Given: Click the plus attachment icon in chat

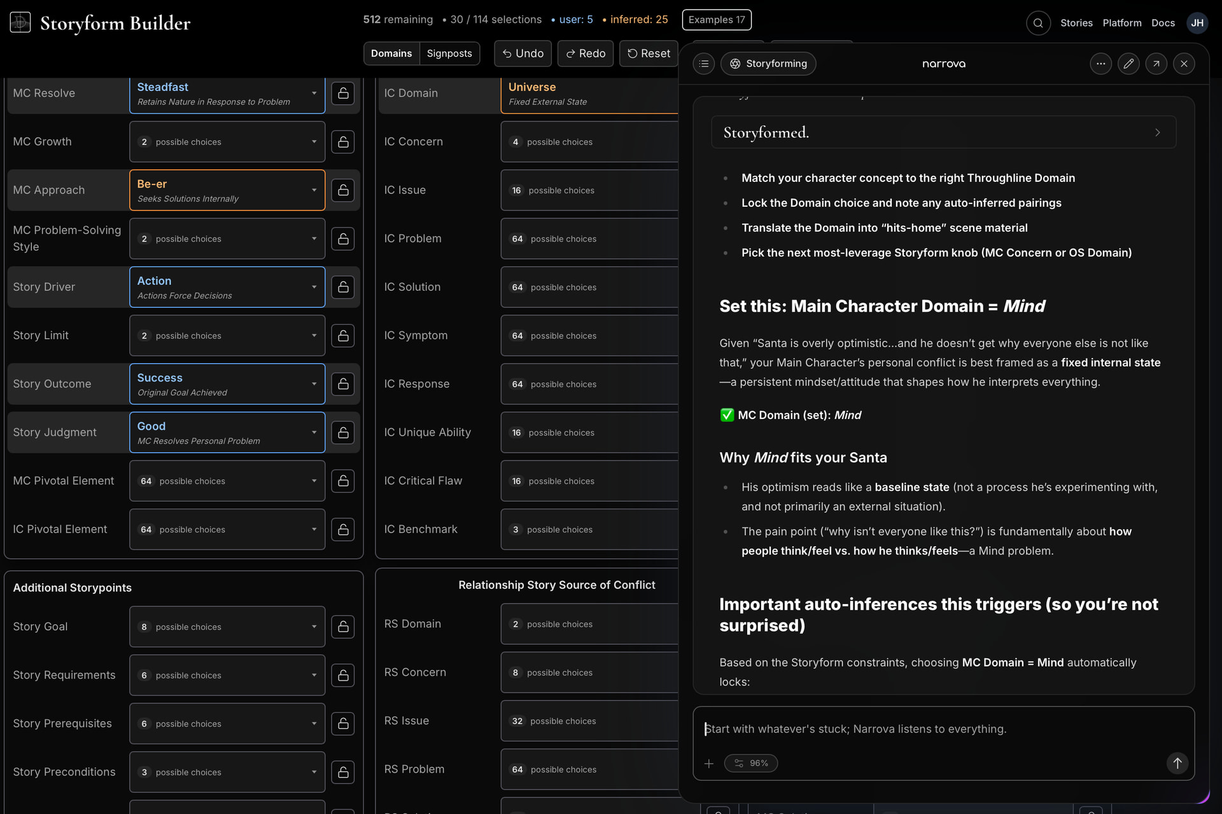Looking at the screenshot, I should pos(709,763).
